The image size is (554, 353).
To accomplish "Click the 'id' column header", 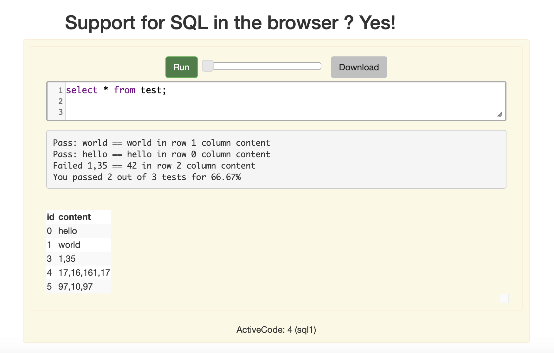I will click(x=51, y=217).
